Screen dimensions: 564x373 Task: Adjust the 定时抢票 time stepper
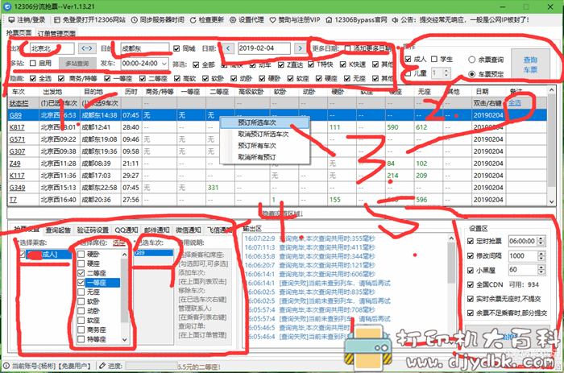coord(541,242)
